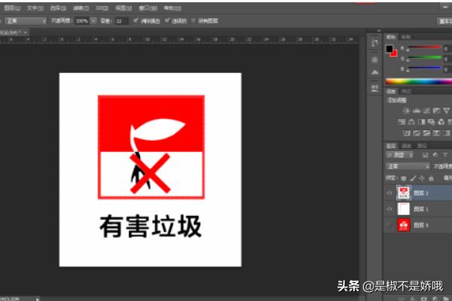Click the lock position move icon

pyautogui.click(x=420, y=178)
